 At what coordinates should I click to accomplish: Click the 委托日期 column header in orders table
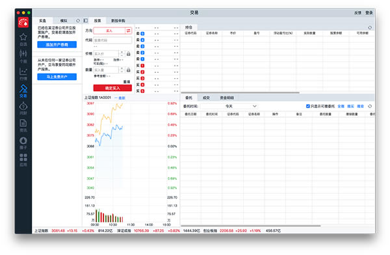coord(190,114)
